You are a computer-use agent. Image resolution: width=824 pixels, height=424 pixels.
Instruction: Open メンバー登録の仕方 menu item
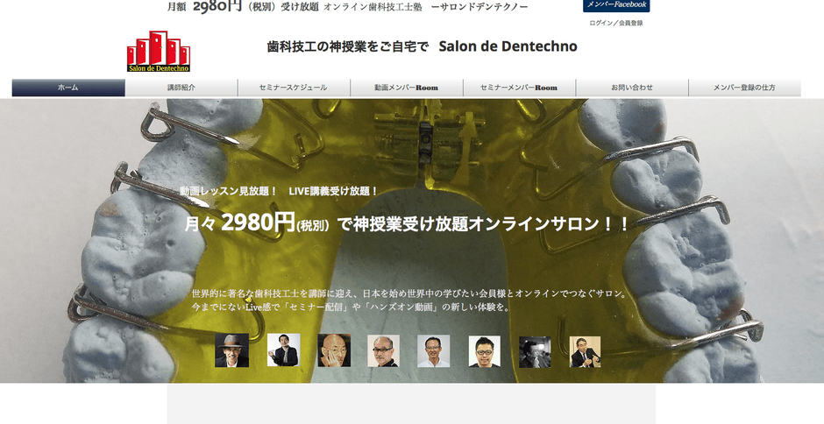point(744,88)
